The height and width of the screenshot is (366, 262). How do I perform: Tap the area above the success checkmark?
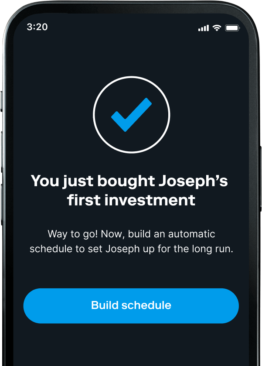click(x=131, y=57)
